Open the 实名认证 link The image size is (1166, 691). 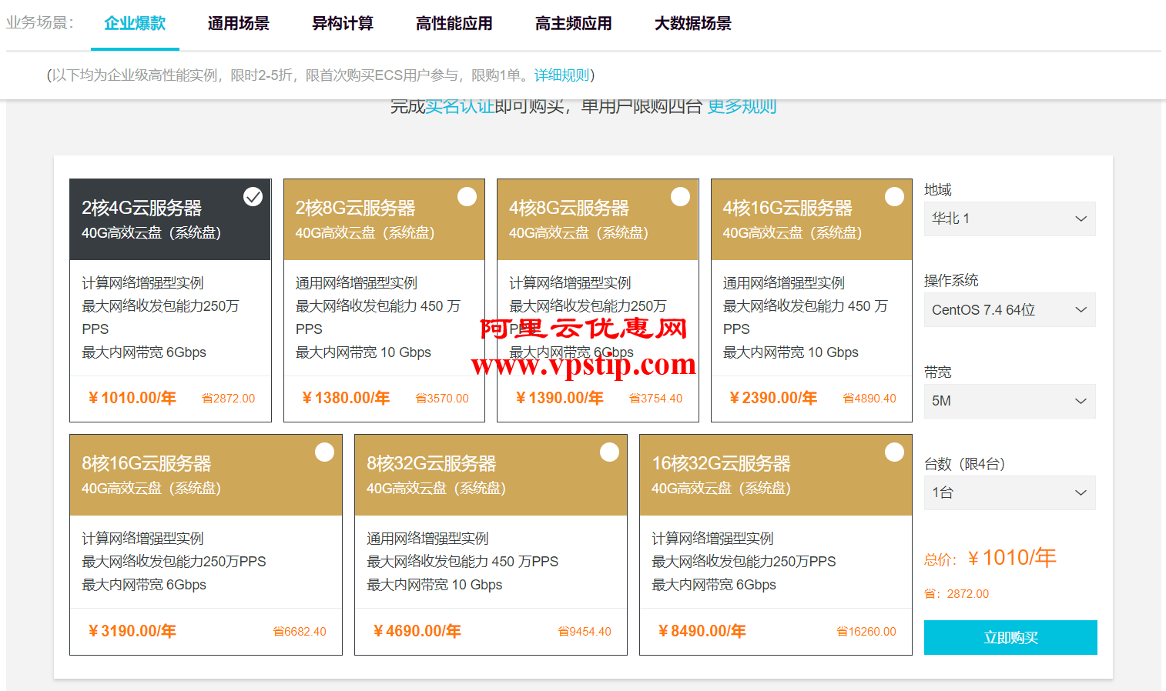[x=460, y=107]
